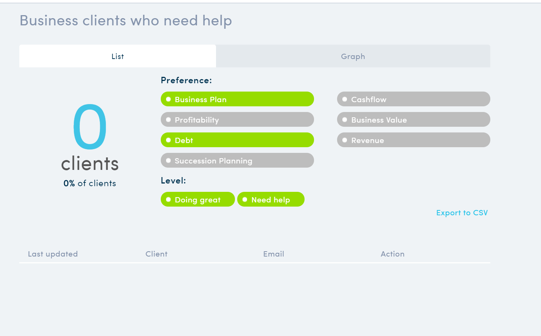The width and height of the screenshot is (541, 336).
Task: Enable the Profitability preference filter
Action: pyautogui.click(x=237, y=120)
